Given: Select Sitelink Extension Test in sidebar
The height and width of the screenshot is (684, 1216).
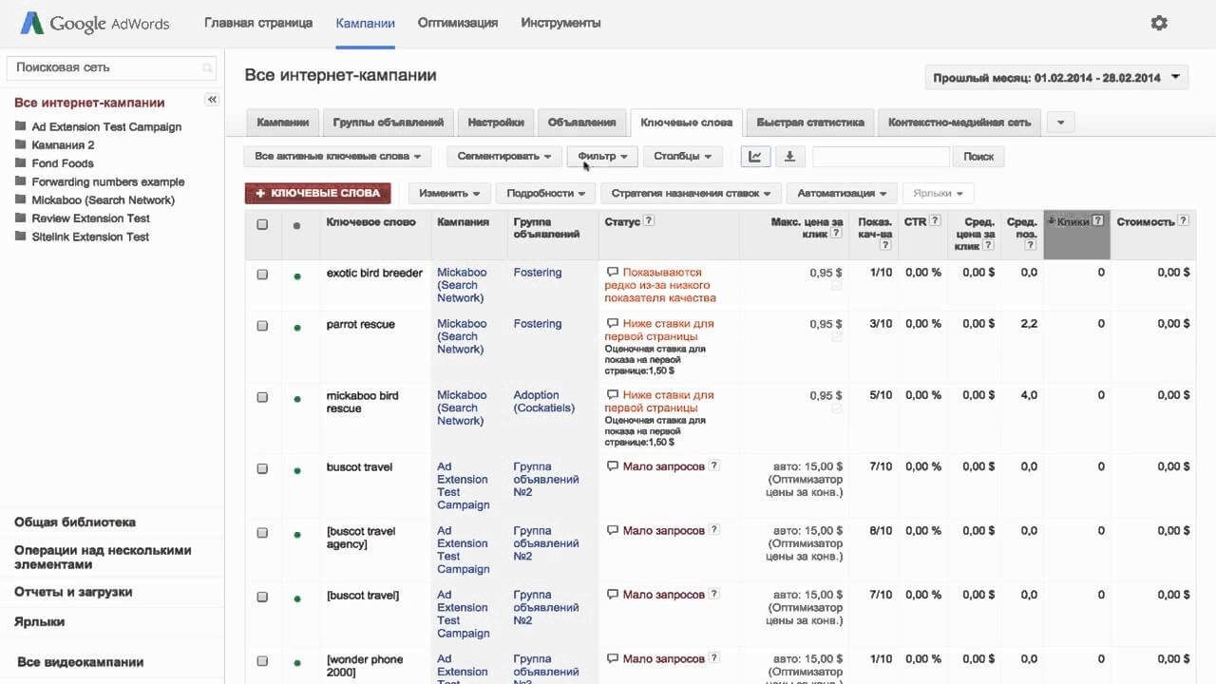Looking at the screenshot, I should click(x=90, y=237).
